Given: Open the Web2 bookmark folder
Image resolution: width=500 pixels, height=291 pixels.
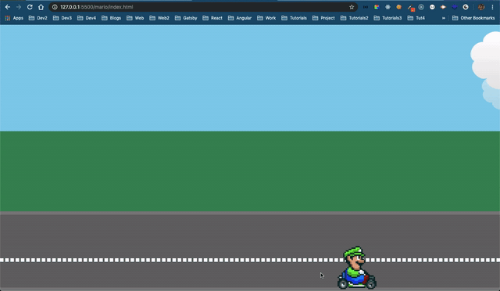Looking at the screenshot, I should click(x=159, y=18).
